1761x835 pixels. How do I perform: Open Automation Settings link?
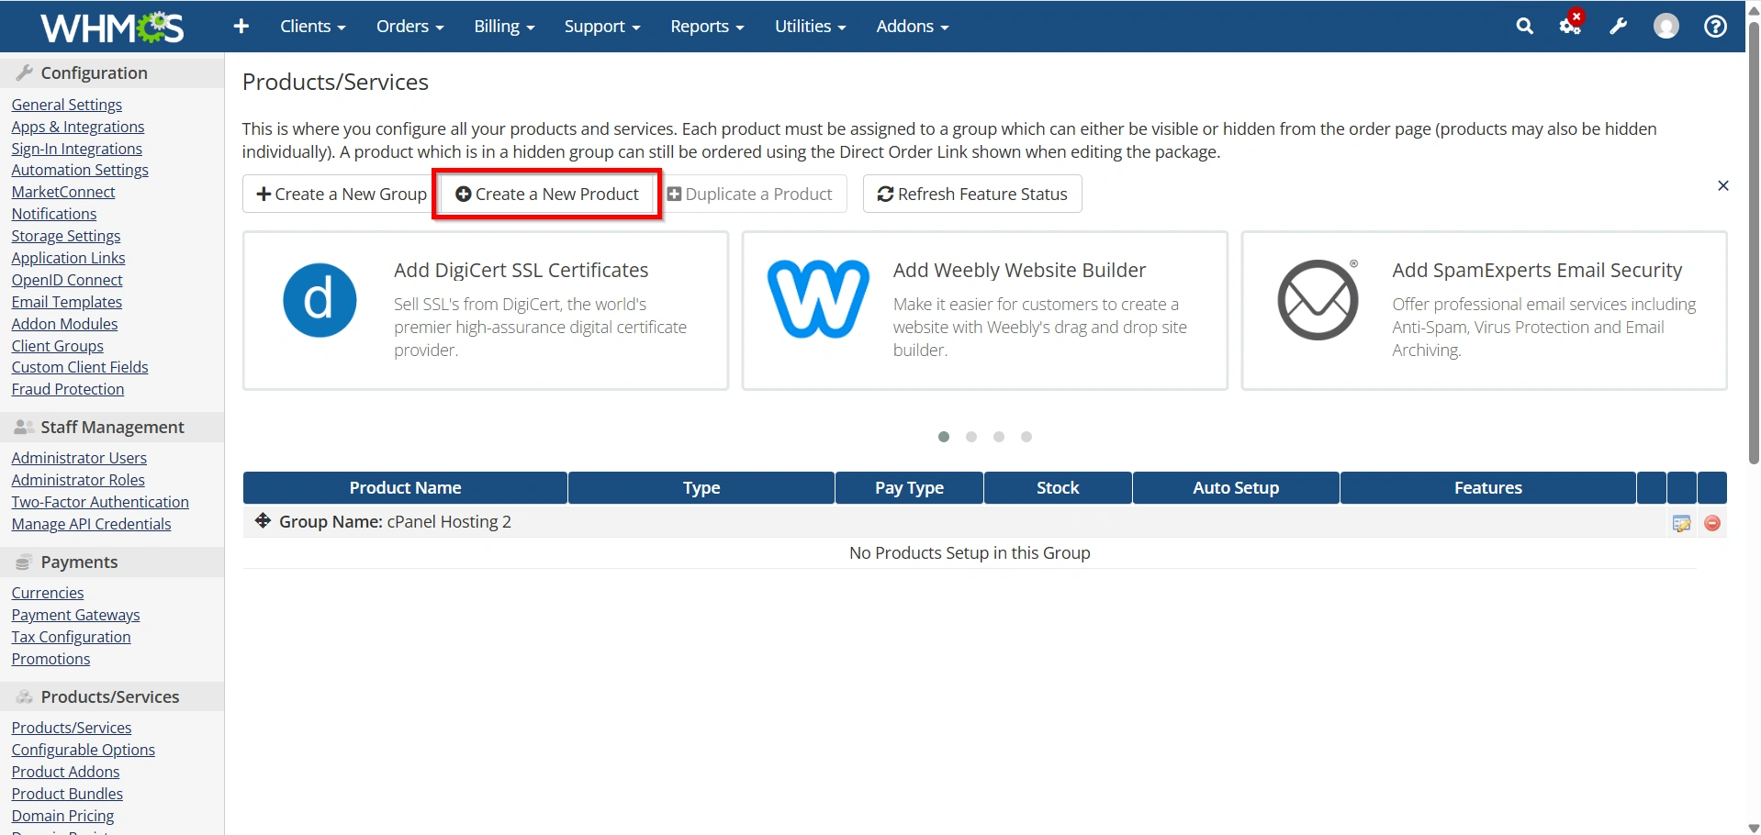point(80,170)
